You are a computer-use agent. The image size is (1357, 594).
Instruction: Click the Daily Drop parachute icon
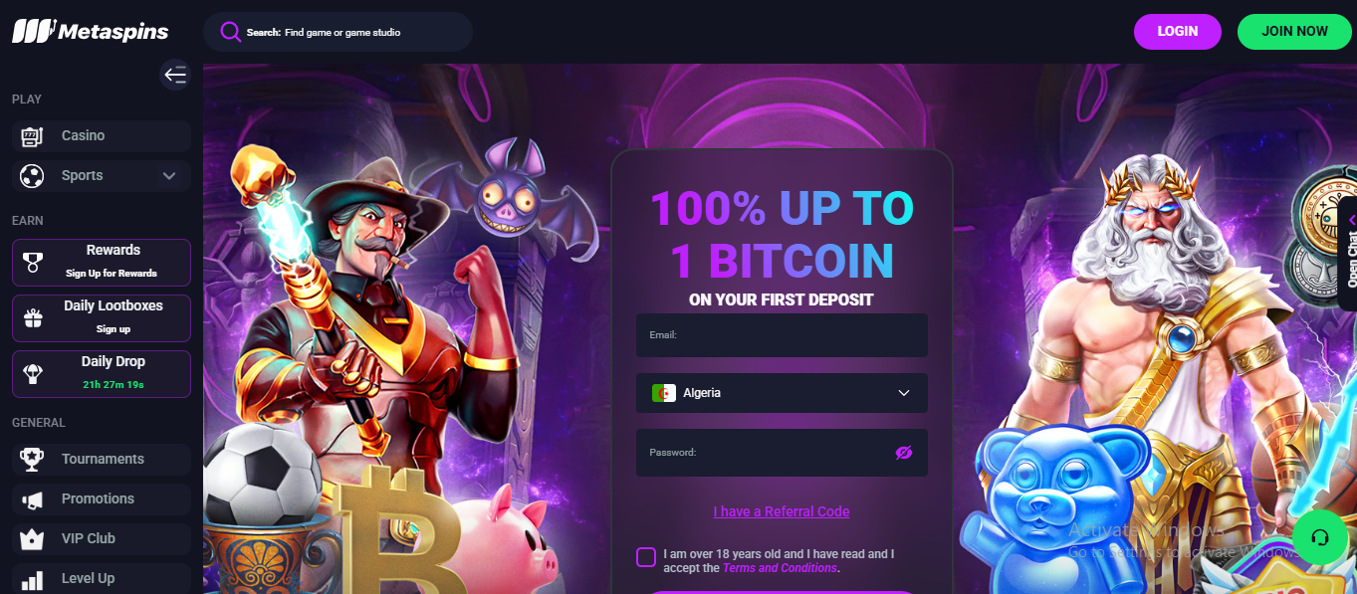point(34,373)
